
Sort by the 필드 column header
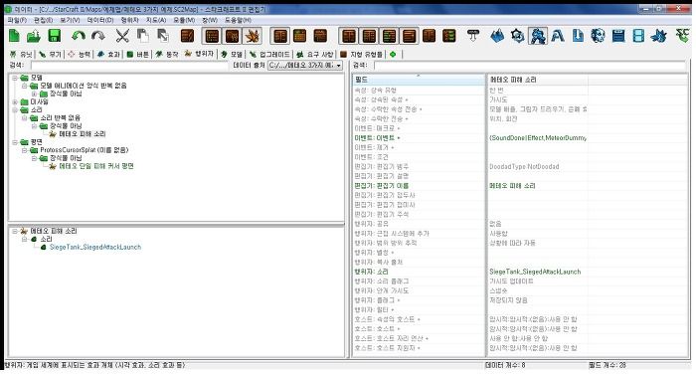point(419,80)
